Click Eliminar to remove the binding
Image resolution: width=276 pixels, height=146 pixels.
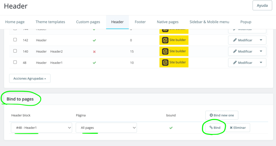[237, 128]
